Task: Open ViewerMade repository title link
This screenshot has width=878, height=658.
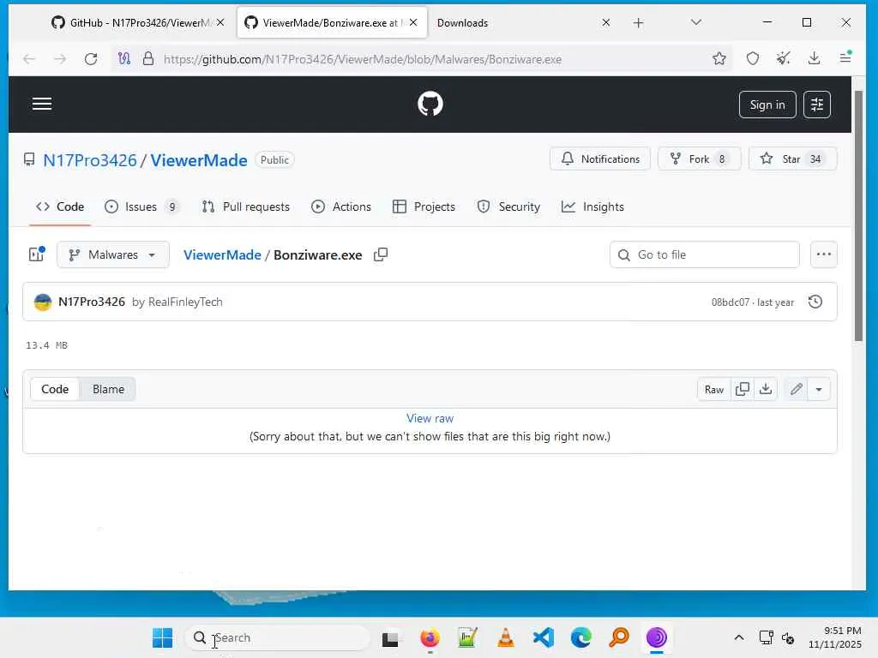Action: pos(199,160)
